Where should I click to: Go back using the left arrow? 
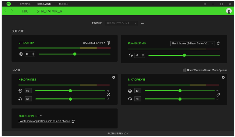click(x=6, y=11)
